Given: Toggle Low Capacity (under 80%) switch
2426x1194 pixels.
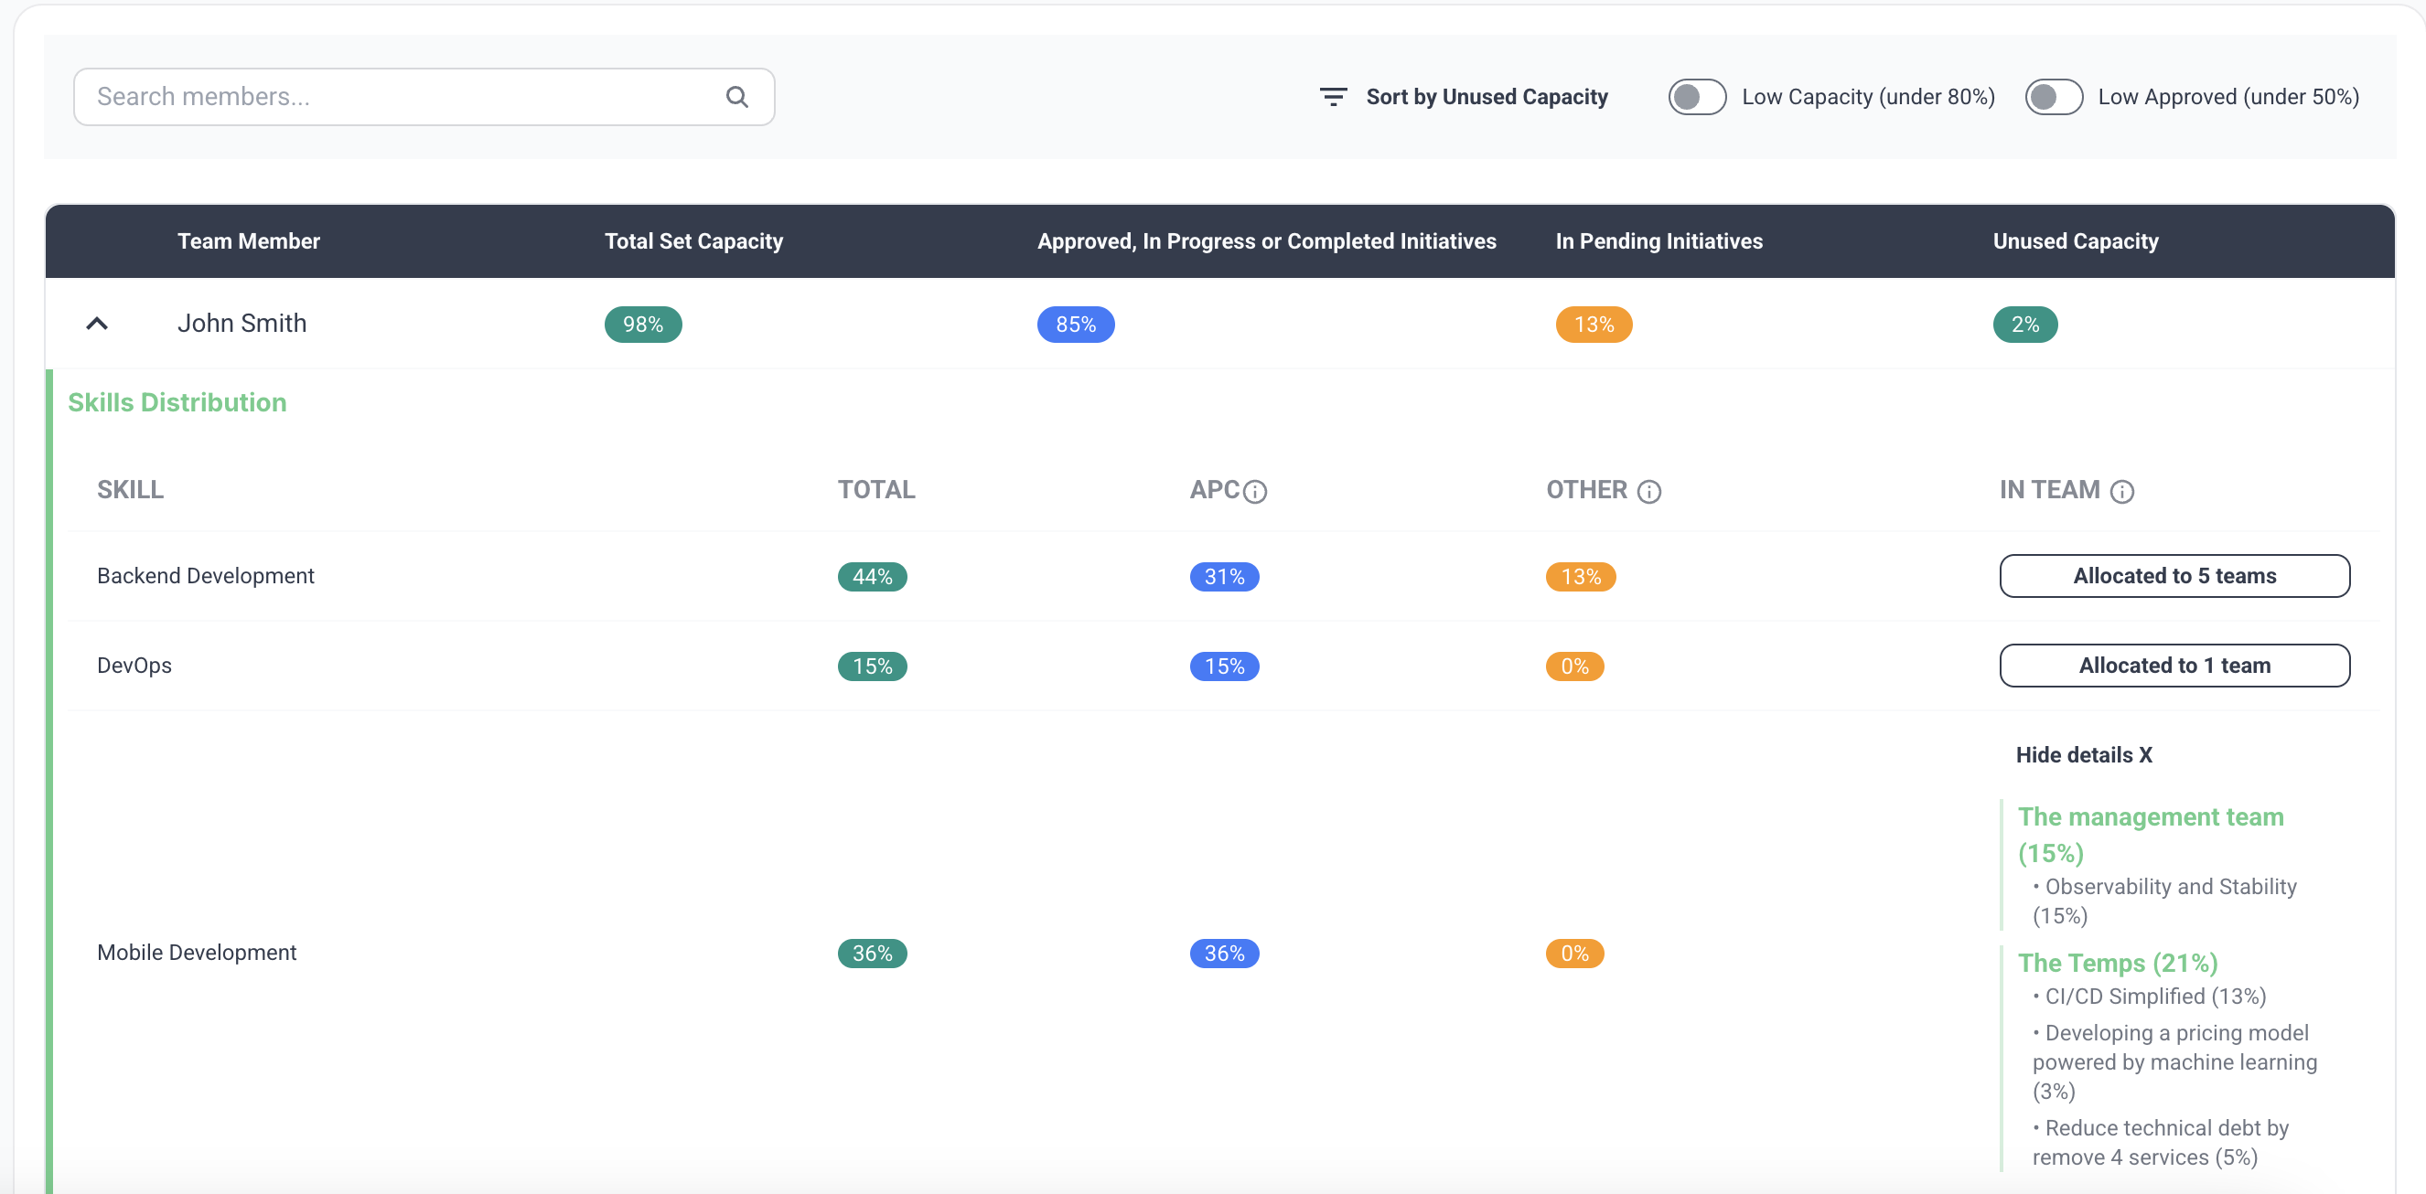Looking at the screenshot, I should [1696, 97].
